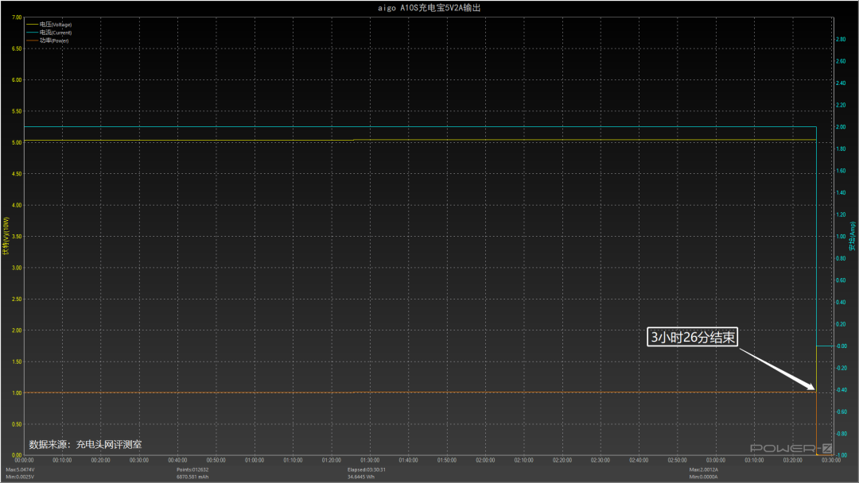Click the 5.50 tick on the voltage axis
The height and width of the screenshot is (483, 859).
(x=17, y=111)
